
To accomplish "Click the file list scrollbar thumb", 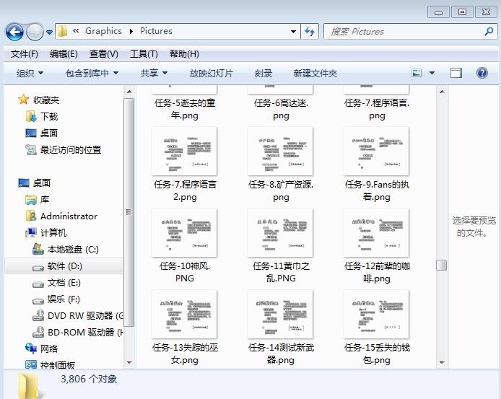I will [442, 265].
